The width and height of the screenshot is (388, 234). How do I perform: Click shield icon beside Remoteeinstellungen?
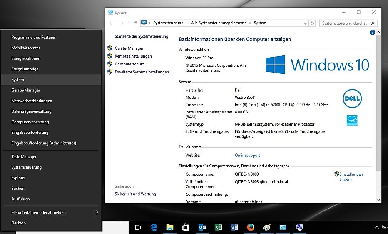coord(110,56)
